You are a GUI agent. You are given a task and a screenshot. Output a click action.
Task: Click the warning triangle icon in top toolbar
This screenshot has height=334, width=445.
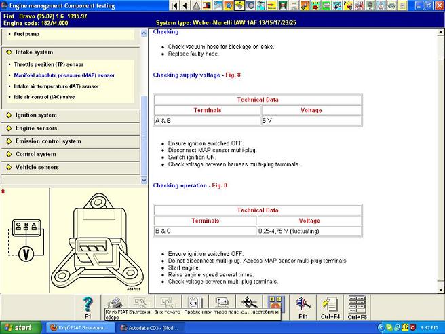tap(196, 5)
